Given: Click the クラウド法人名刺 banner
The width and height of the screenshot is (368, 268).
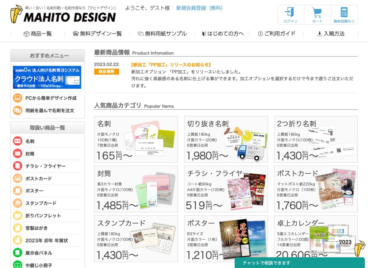Looking at the screenshot, I should pos(47,77).
